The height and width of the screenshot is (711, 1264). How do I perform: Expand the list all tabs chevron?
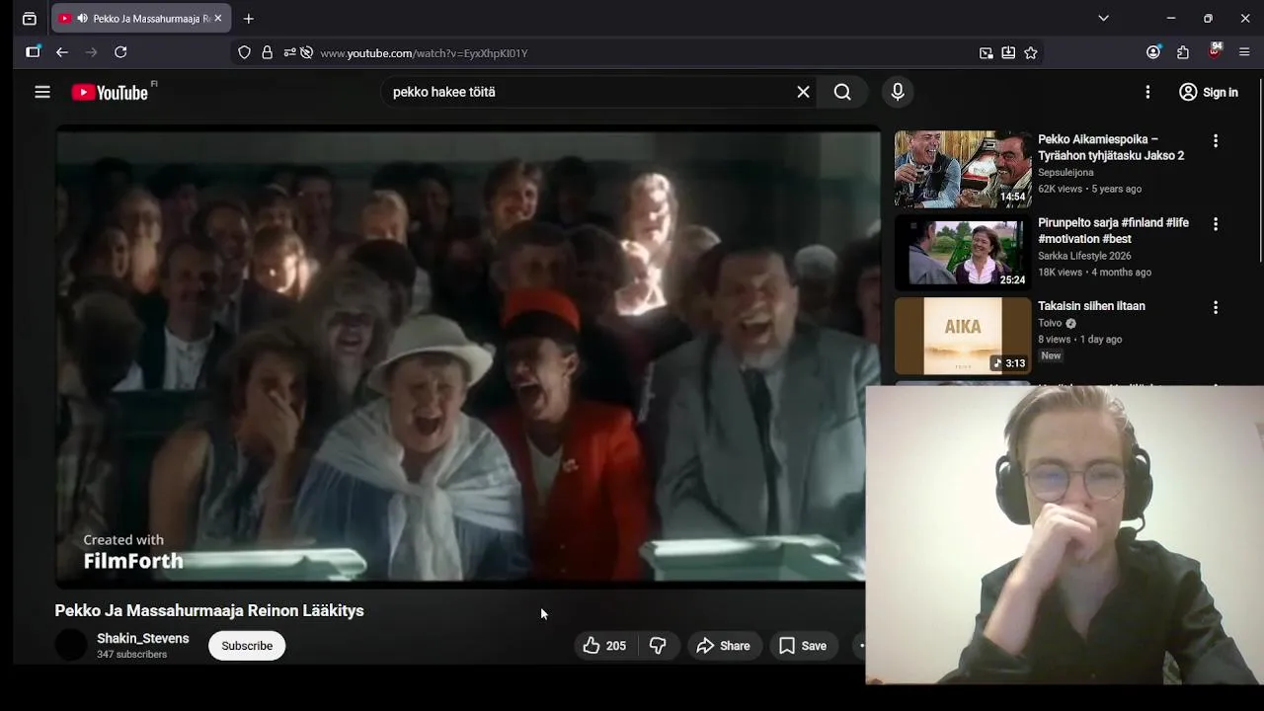(1103, 18)
